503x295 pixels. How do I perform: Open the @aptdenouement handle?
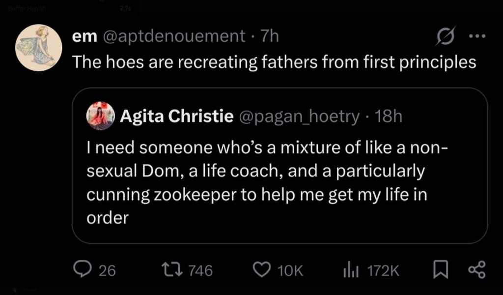pos(173,36)
